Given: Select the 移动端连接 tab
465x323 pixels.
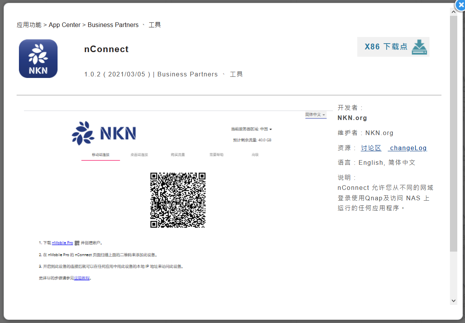Looking at the screenshot, I should (100, 155).
